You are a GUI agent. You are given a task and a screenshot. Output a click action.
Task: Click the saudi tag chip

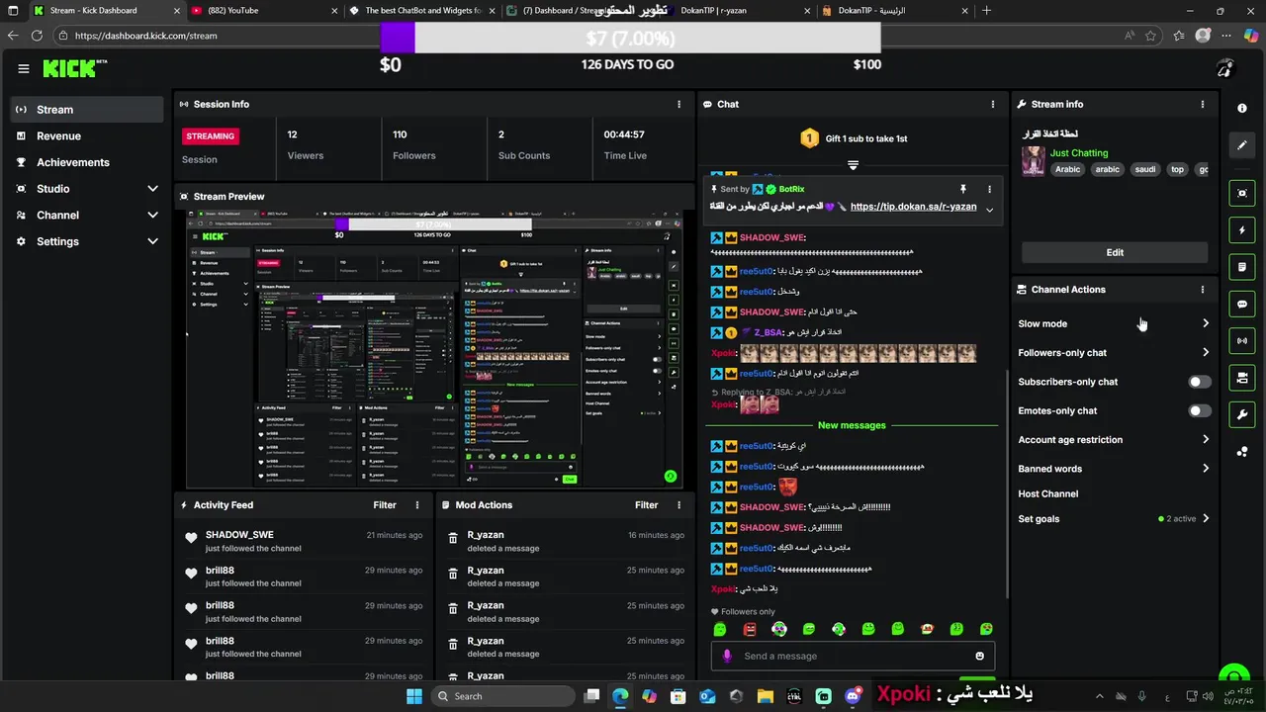(1144, 169)
